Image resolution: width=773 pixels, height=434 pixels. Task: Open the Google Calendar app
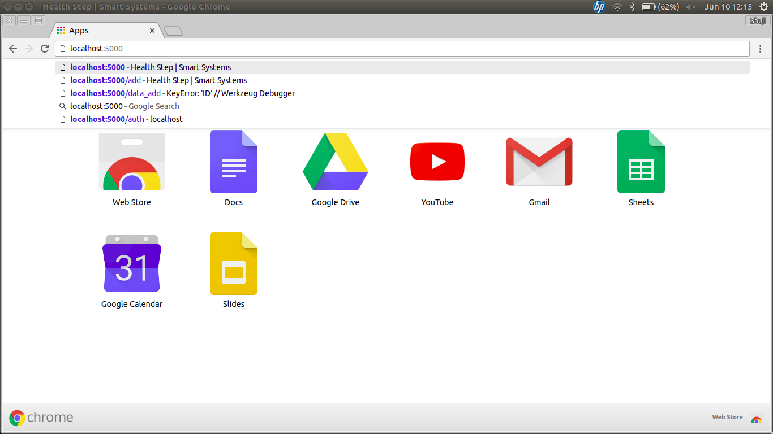click(132, 263)
